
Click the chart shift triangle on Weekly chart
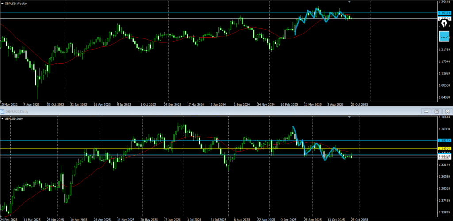[349, 3]
